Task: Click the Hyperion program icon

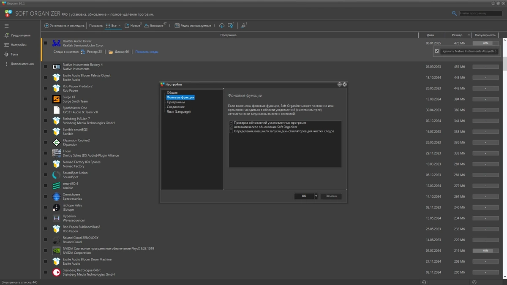Action: (56, 218)
